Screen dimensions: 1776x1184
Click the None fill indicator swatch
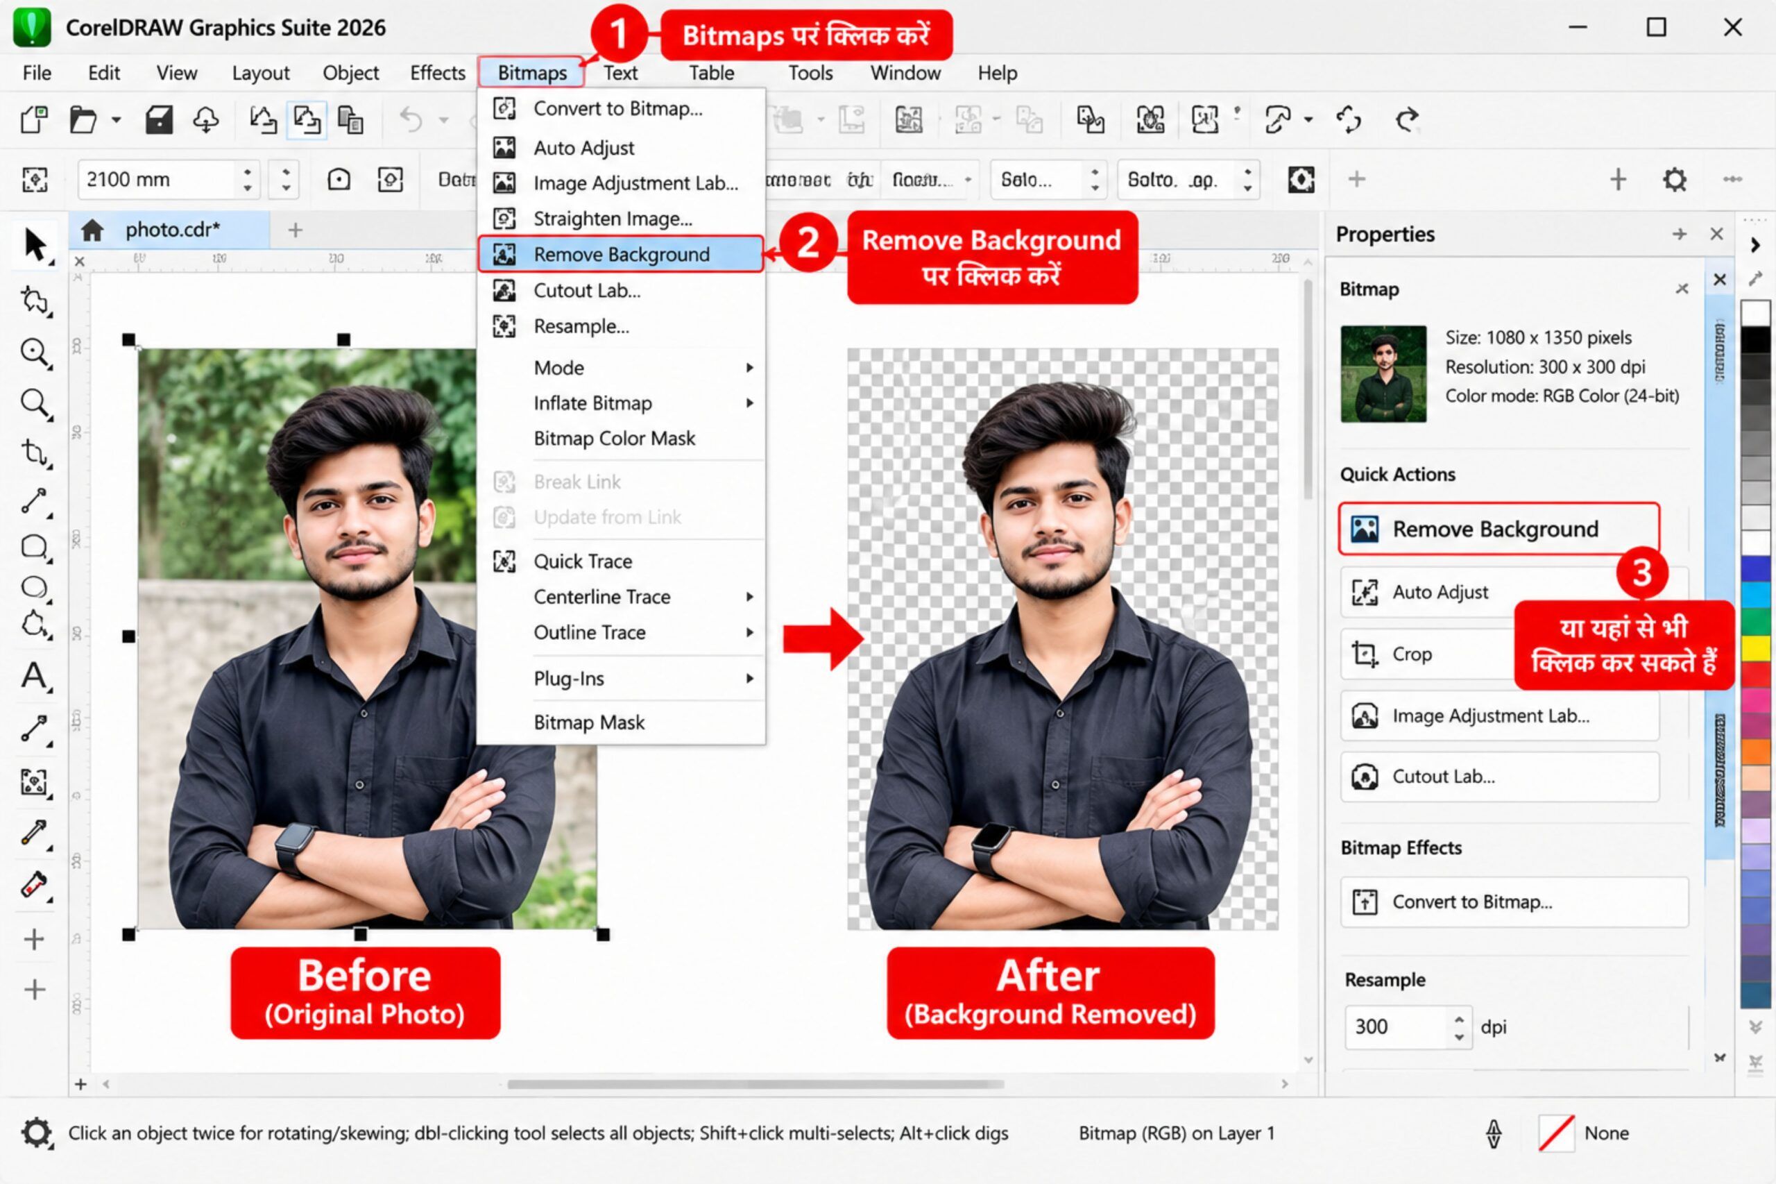click(x=1556, y=1133)
